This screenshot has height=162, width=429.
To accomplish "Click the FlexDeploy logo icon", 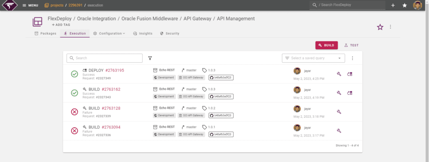I will tap(10, 5).
